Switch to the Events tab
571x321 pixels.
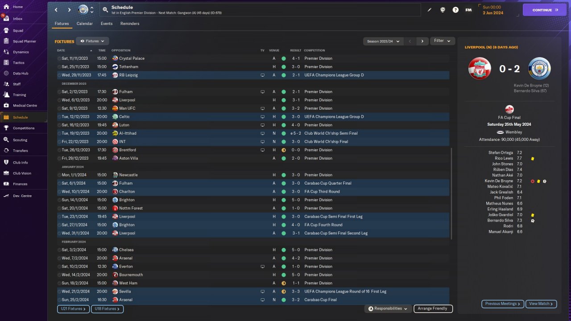tap(107, 24)
